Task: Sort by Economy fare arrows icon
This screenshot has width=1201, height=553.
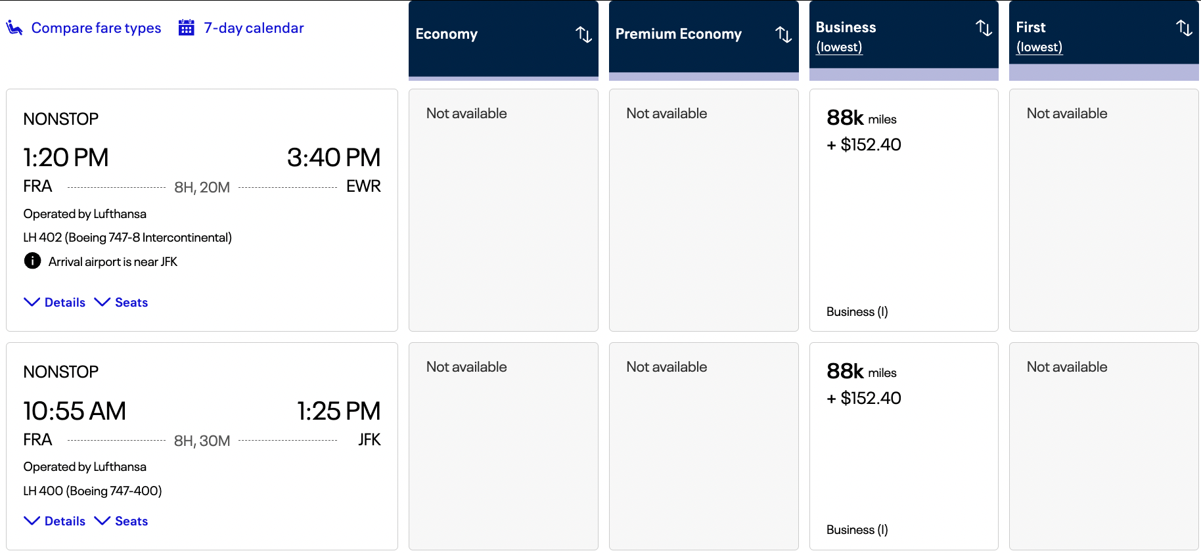Action: [x=583, y=34]
